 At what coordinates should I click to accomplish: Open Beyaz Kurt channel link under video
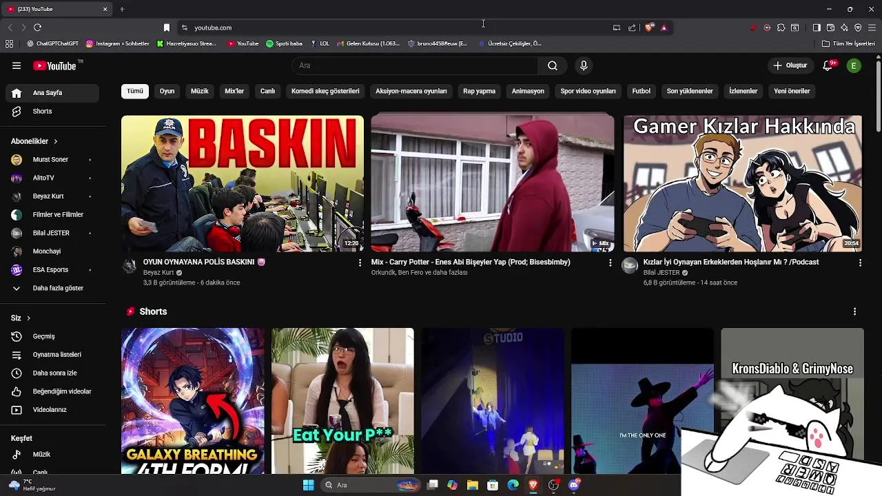click(x=158, y=273)
